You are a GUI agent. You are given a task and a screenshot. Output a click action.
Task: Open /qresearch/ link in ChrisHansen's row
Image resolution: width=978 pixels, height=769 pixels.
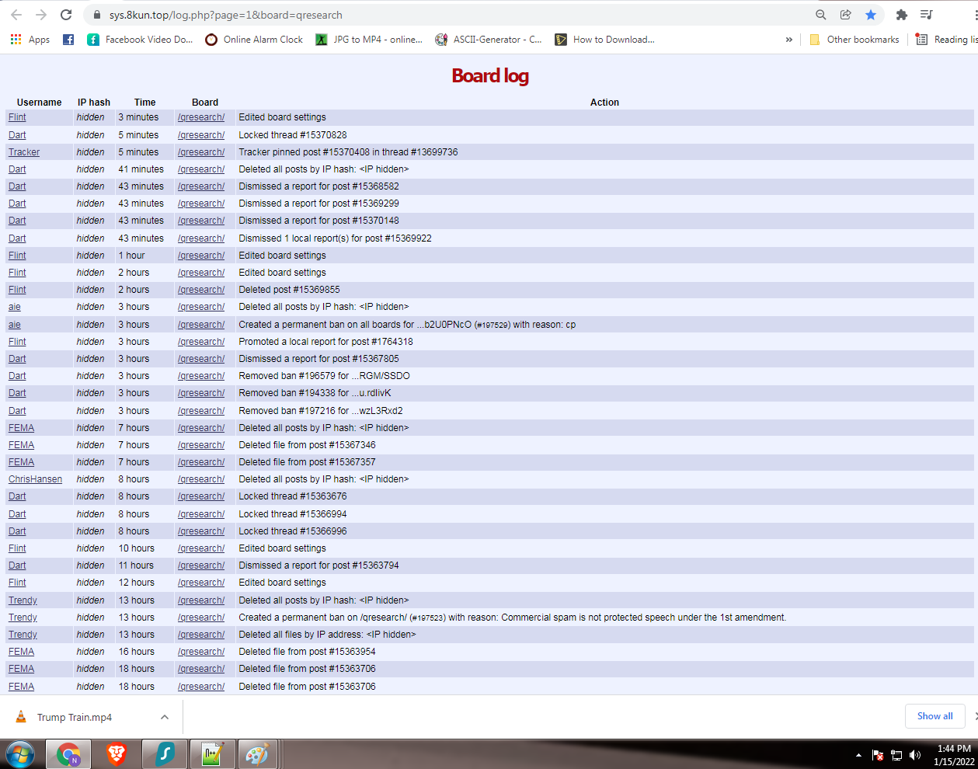(x=201, y=479)
